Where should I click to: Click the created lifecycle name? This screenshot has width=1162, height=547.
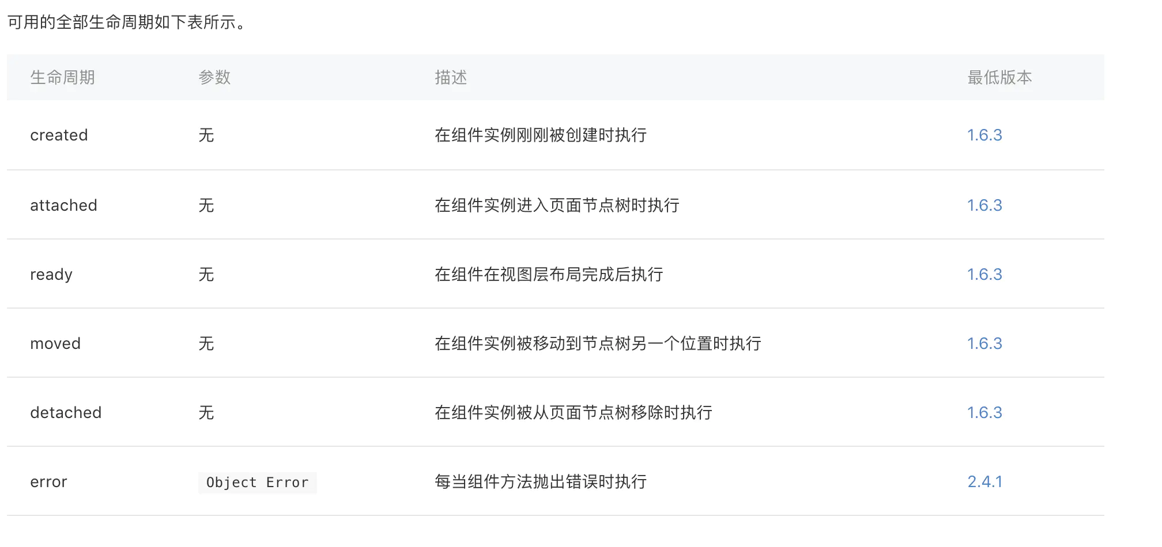59,135
